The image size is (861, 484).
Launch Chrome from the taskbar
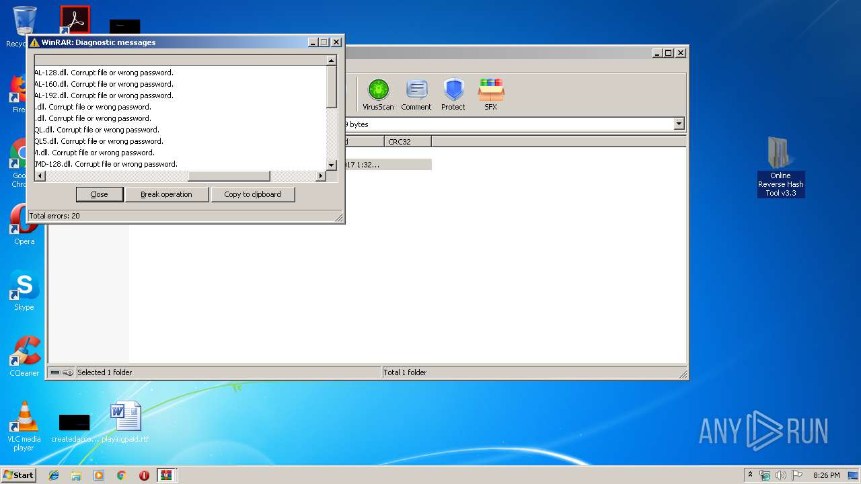[x=122, y=475]
